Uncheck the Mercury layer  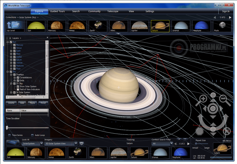[x=14, y=45]
